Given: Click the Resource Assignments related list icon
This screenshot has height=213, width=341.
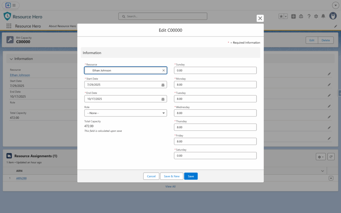Looking at the screenshot, I should click(9, 156).
